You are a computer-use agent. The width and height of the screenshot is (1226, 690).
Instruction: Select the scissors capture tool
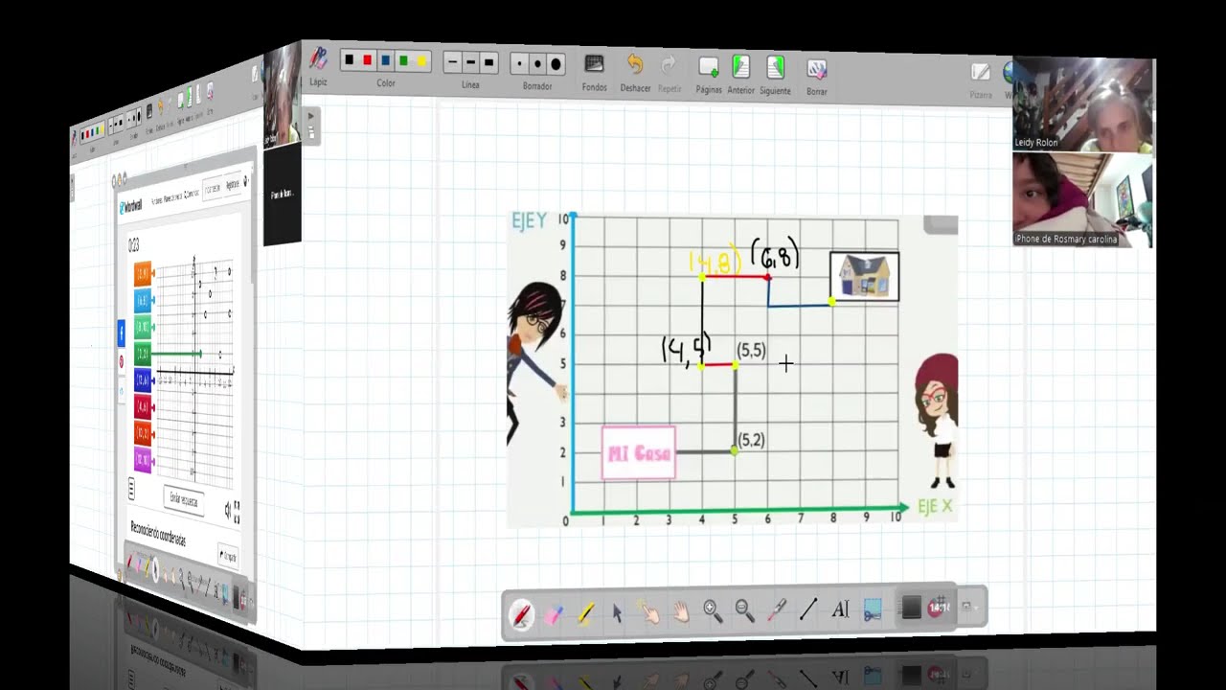click(x=873, y=609)
